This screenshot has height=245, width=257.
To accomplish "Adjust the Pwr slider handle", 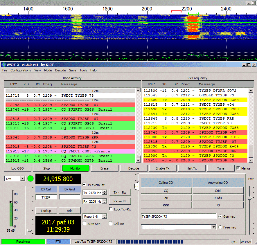I will click(249, 198).
